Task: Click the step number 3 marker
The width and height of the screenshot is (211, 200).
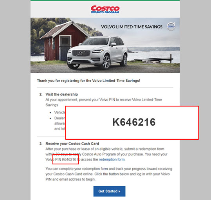Action: coord(41,144)
